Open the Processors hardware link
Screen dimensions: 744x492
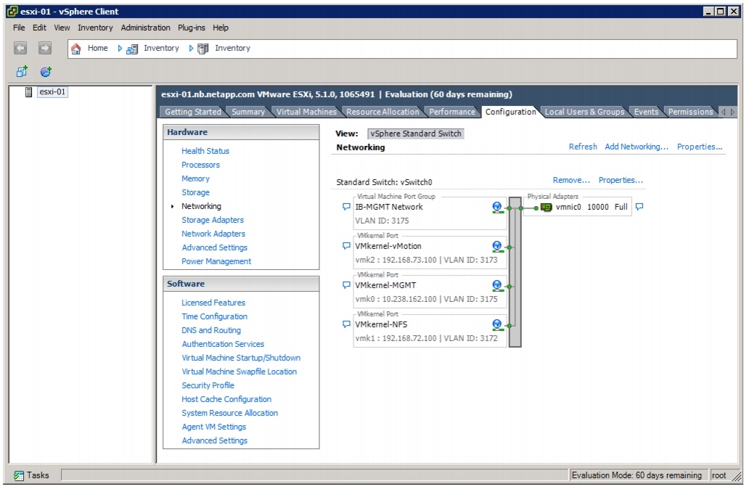200,165
